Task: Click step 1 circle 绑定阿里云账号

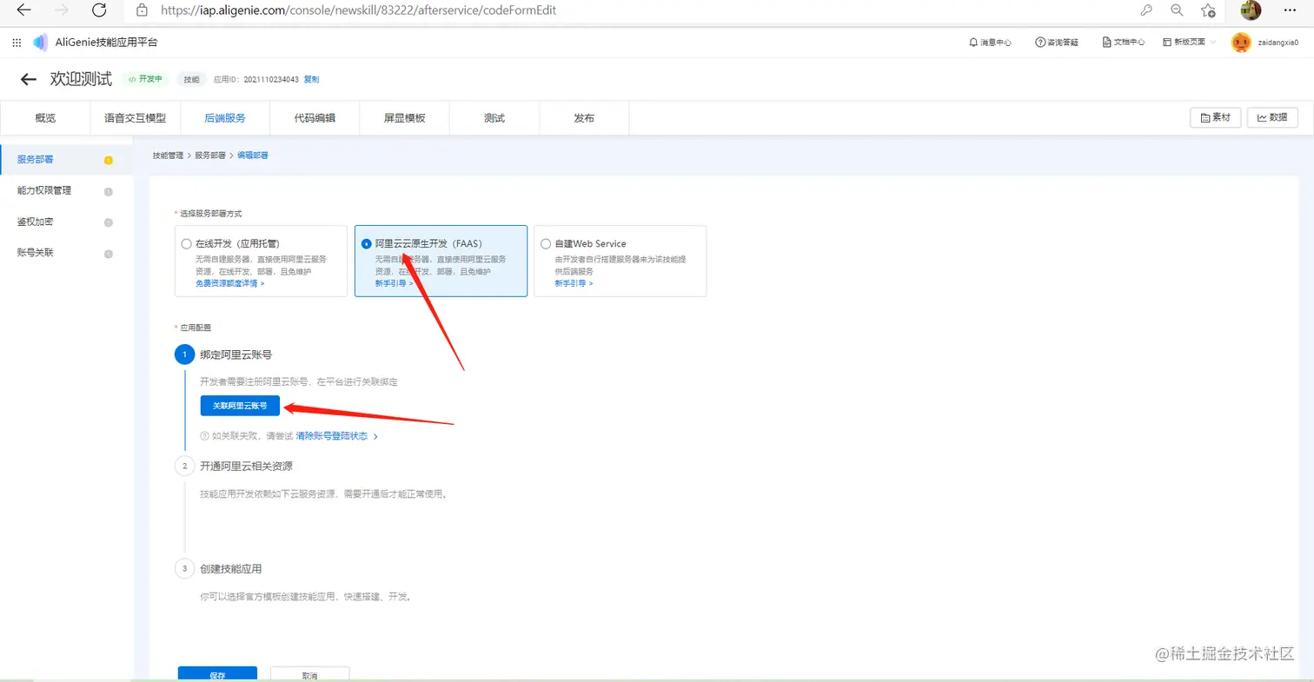Action: coord(184,354)
